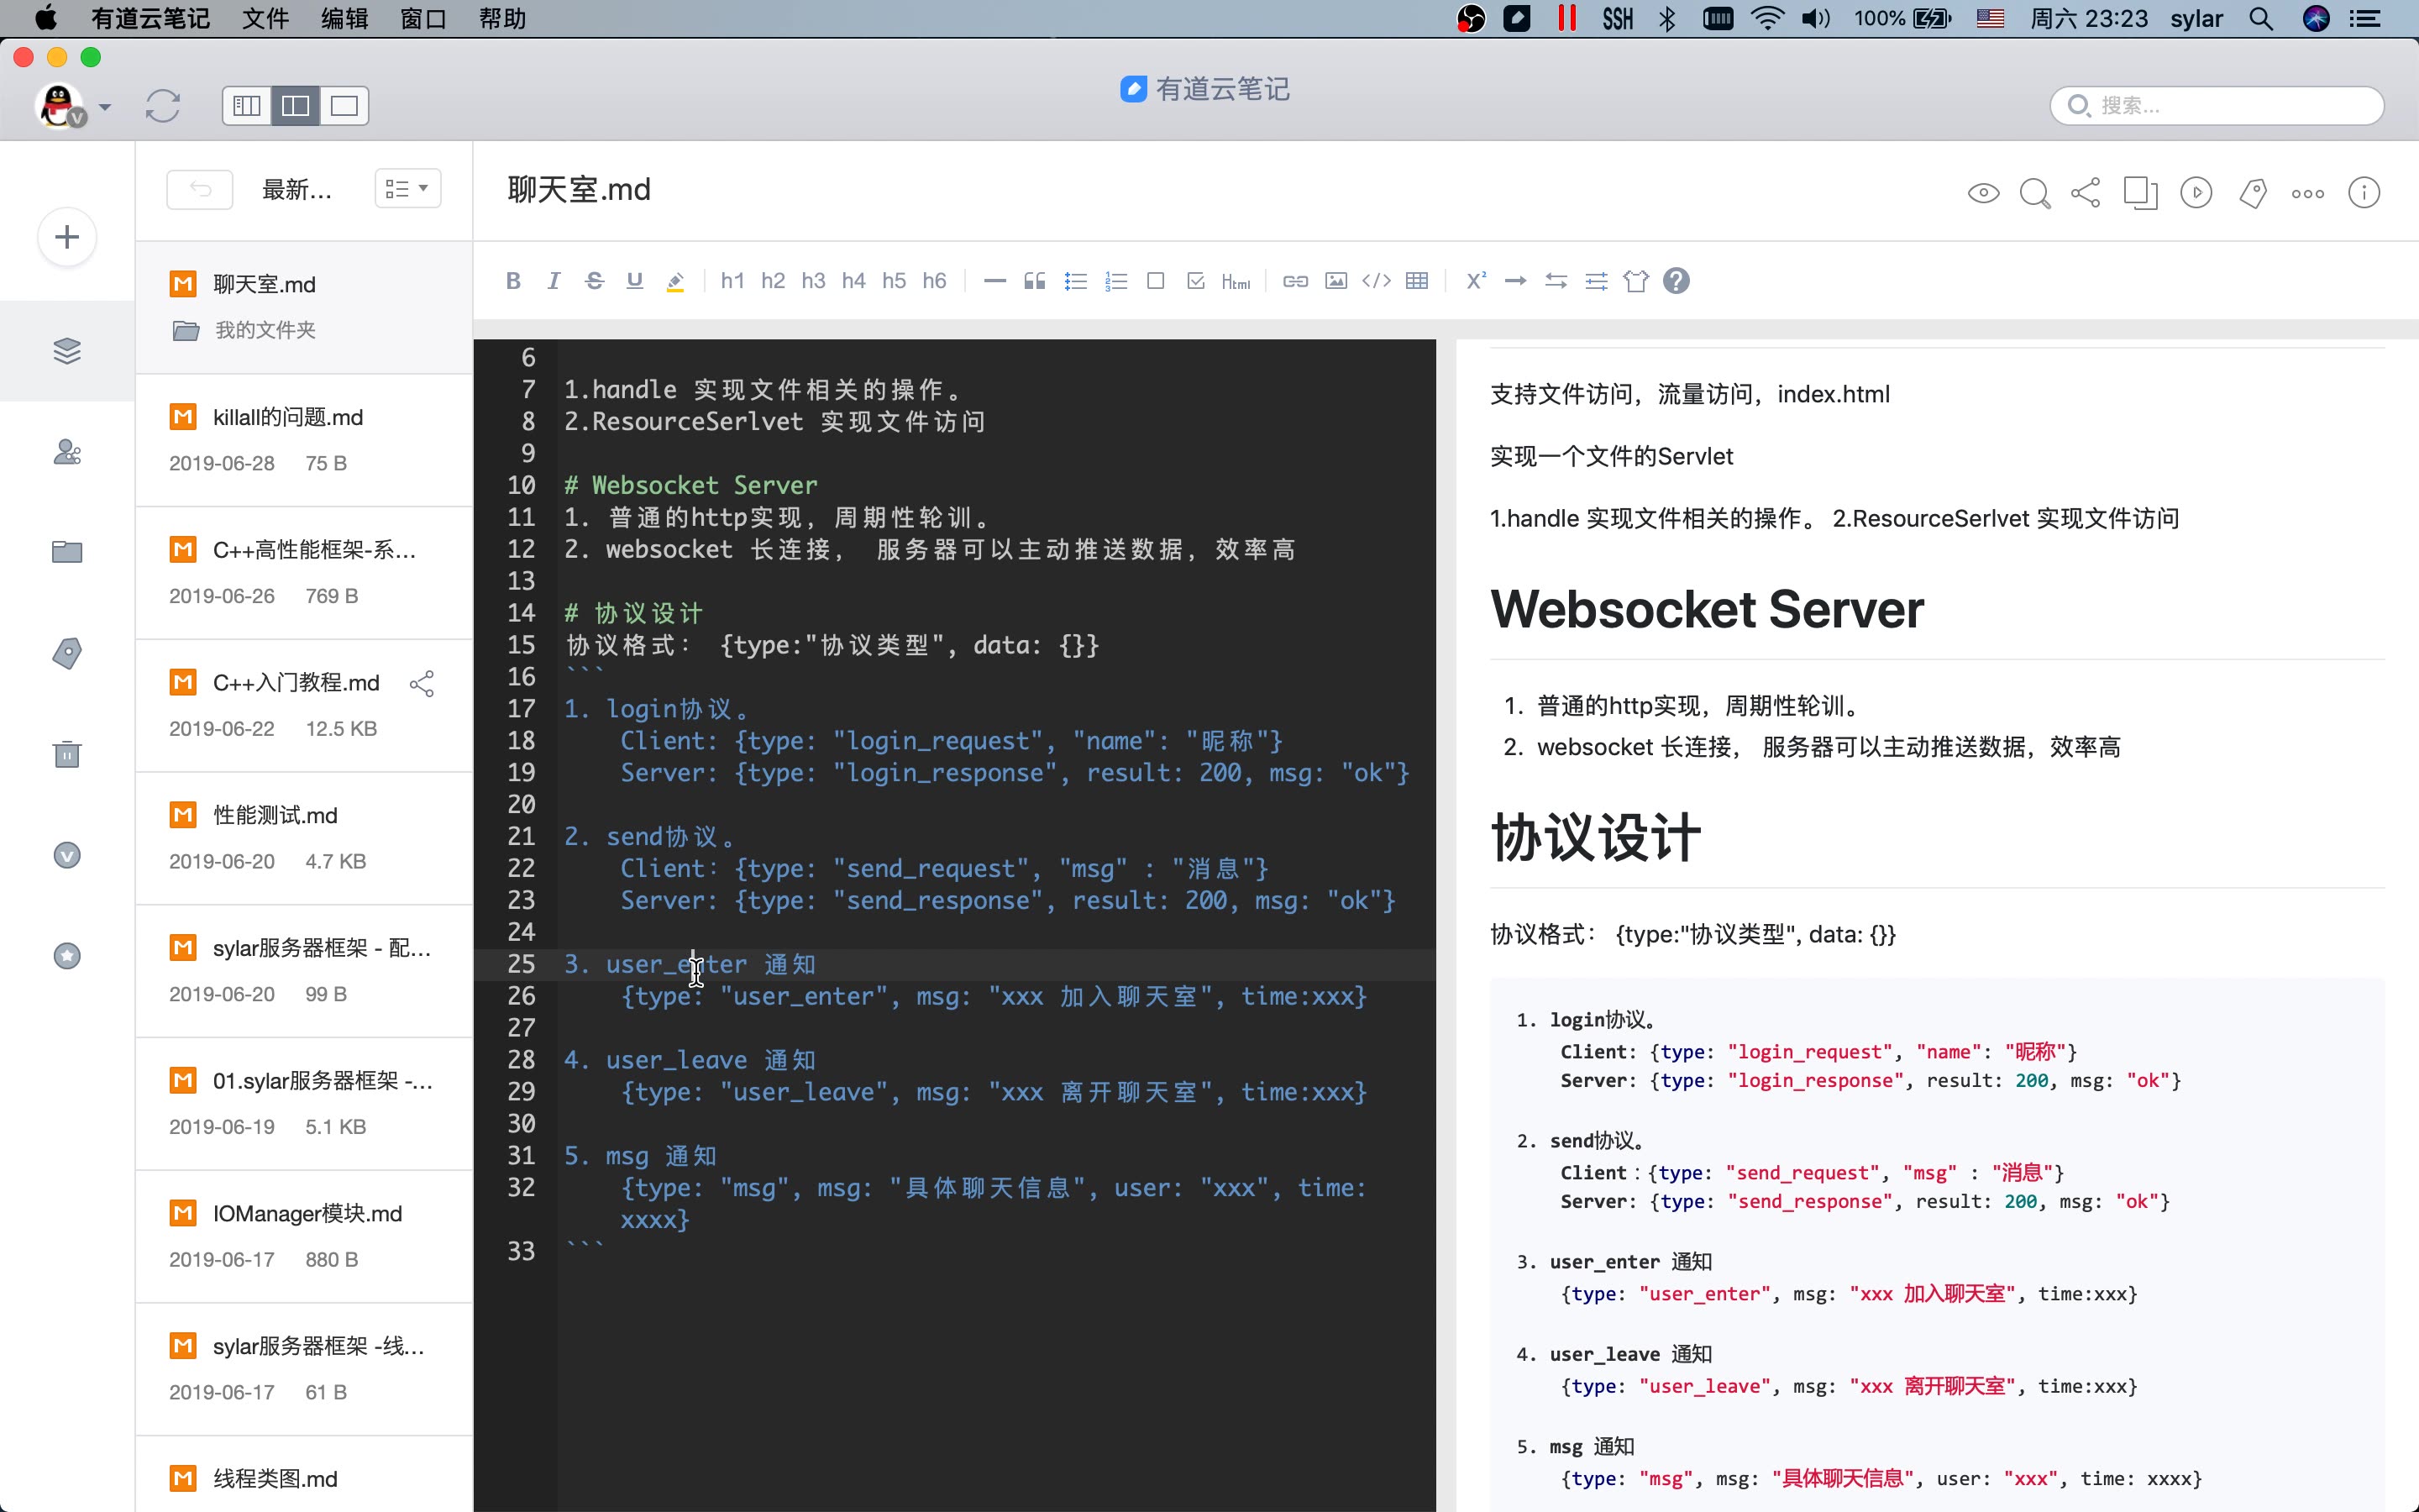
Task: Preview the current markdown note
Action: [1982, 192]
